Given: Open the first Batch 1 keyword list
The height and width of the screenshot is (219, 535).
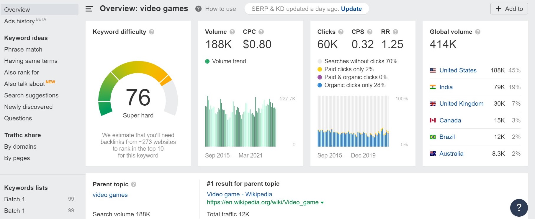Looking at the screenshot, I should (14, 199).
